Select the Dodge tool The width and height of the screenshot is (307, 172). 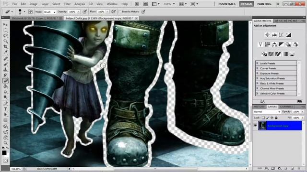(x=5, y=97)
